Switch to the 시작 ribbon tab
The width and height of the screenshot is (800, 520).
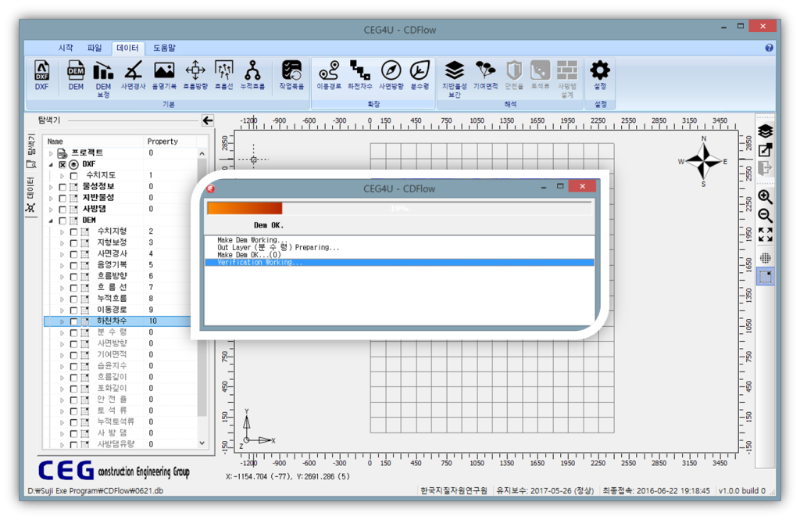(x=66, y=48)
